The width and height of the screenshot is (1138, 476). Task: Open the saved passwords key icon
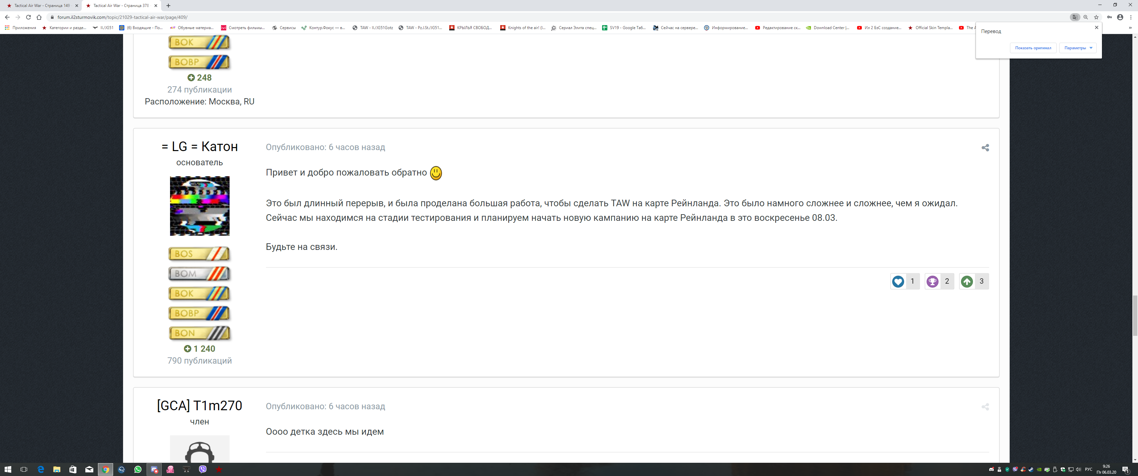click(x=1109, y=17)
